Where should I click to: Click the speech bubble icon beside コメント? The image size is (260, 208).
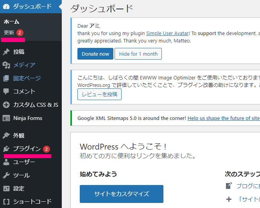click(6, 92)
